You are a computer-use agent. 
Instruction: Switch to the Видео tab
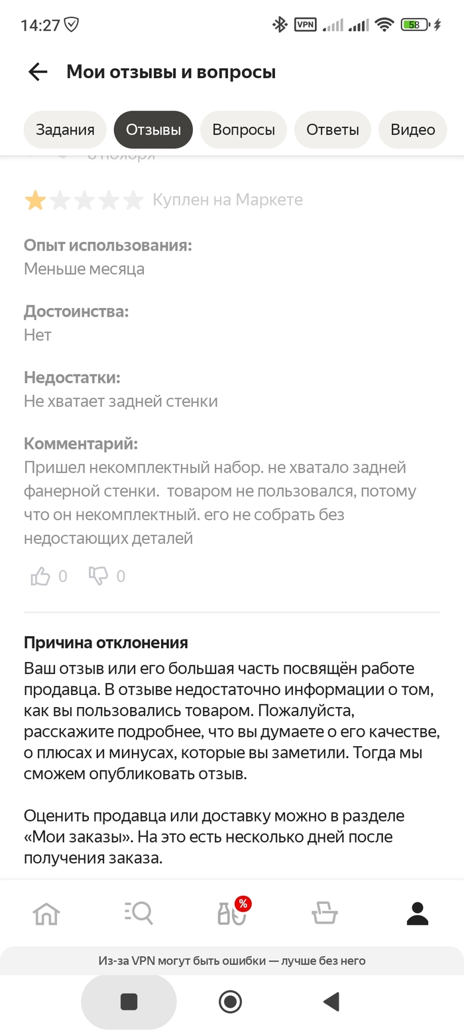tap(412, 130)
